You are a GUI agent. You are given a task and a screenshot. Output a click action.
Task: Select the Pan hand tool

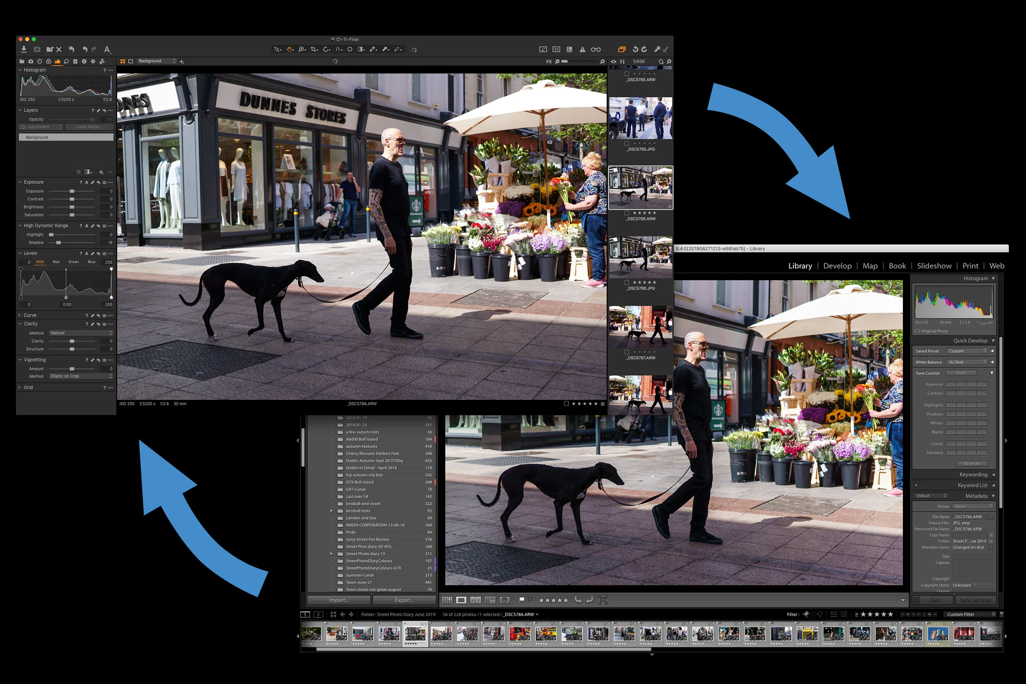tap(290, 49)
